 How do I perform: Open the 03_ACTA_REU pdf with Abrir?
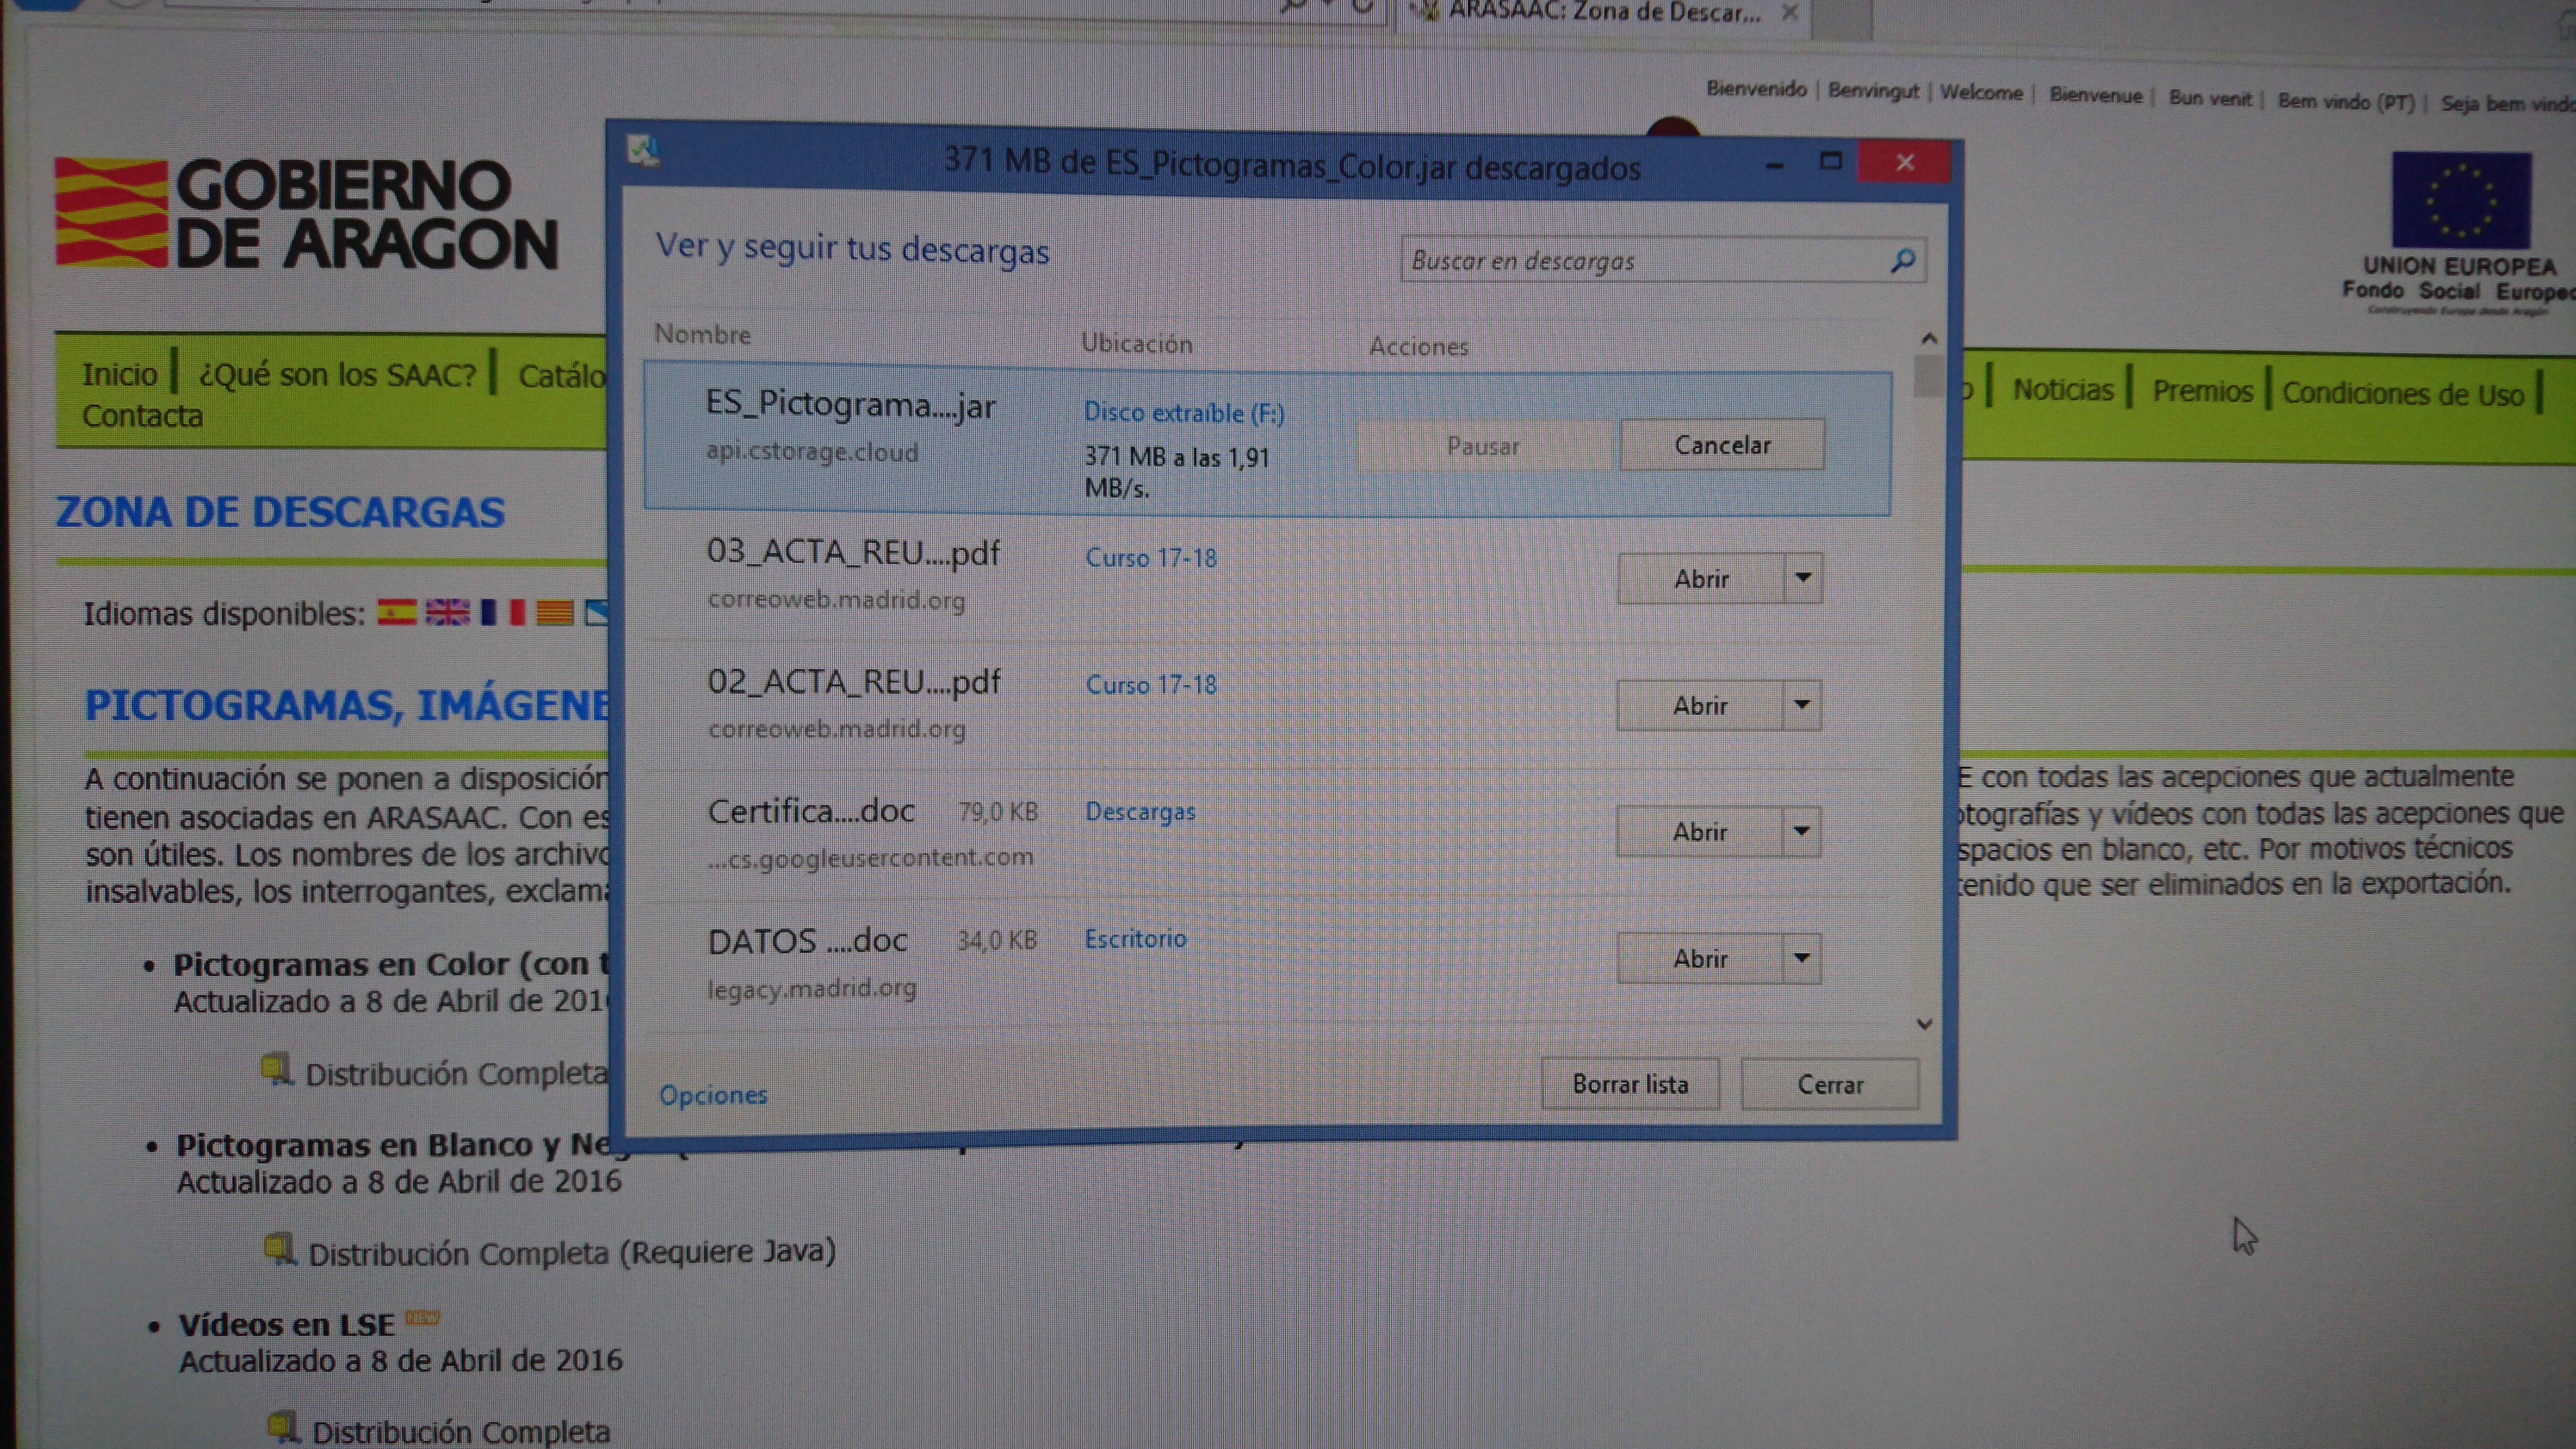[1701, 578]
